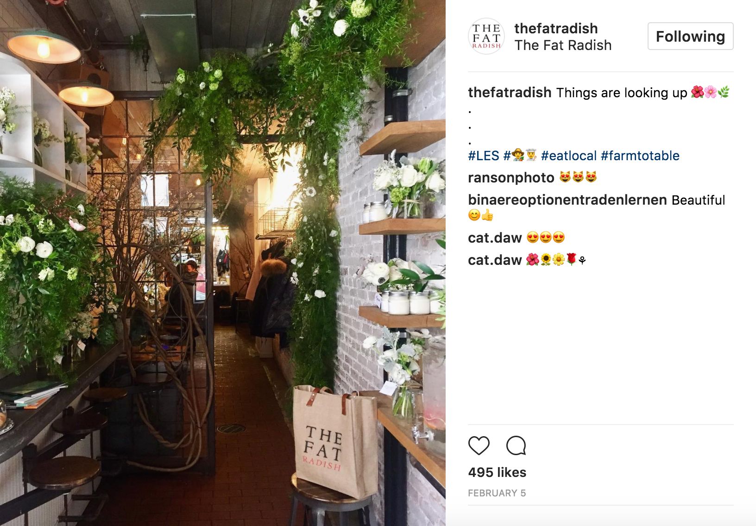
Task: Open the #farmtotable hashtag
Action: click(640, 156)
